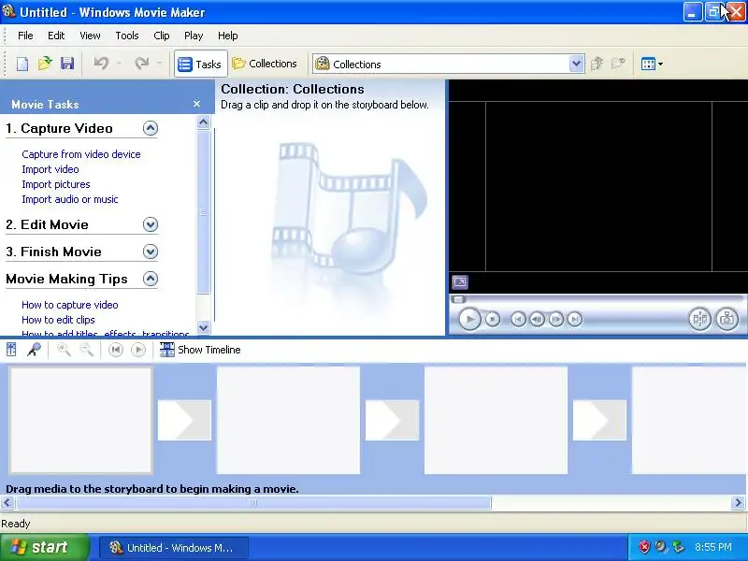
Task: Click the storyboard horizontal scrollbar thumb
Action: tap(253, 502)
